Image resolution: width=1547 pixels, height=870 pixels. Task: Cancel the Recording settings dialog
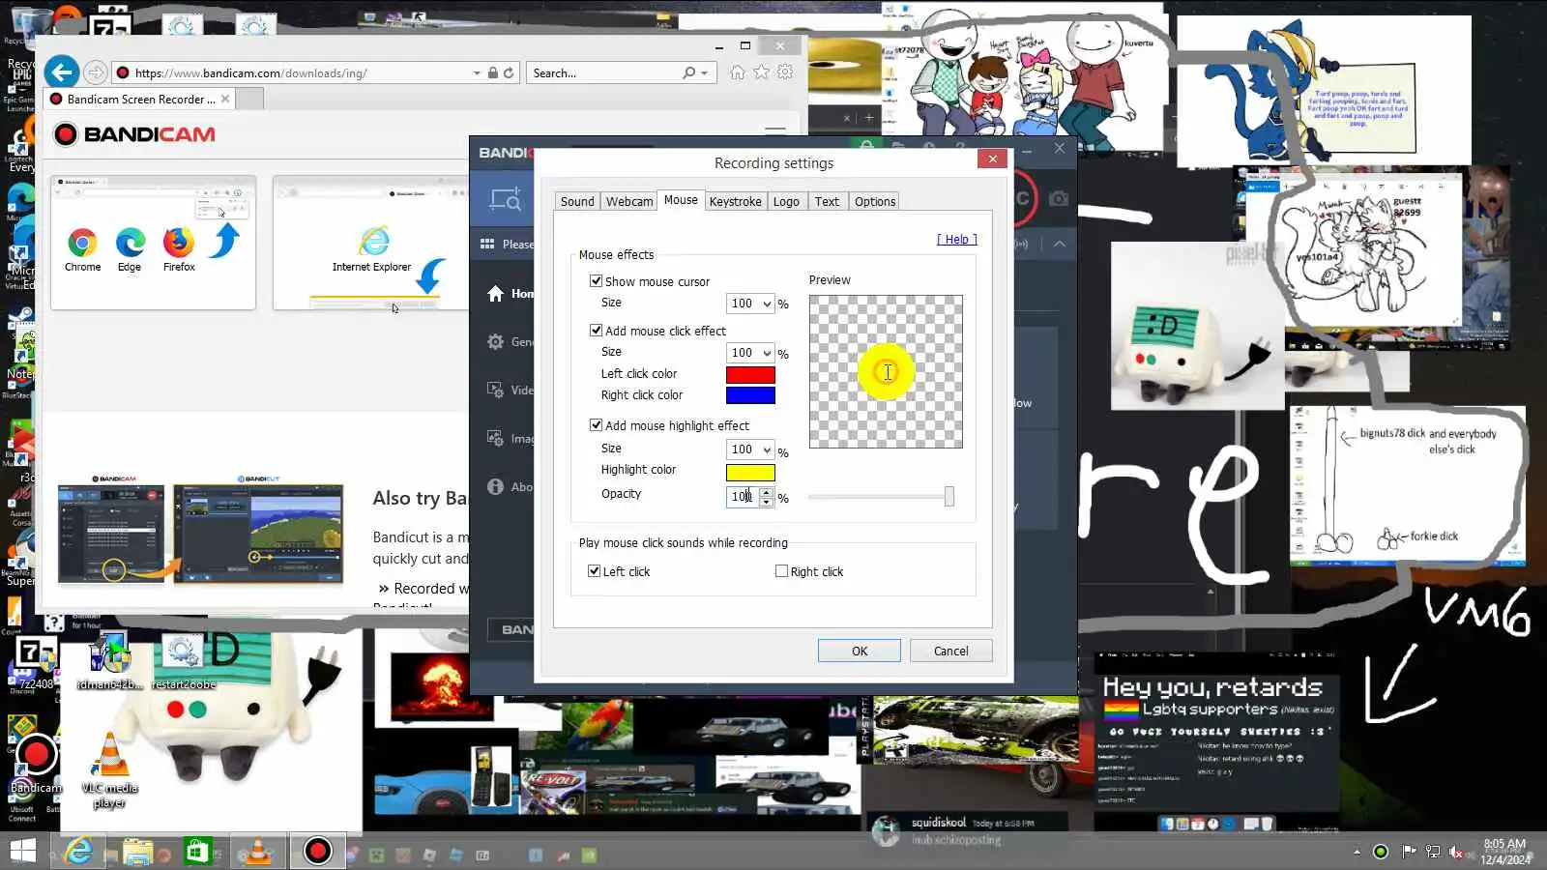(x=950, y=651)
